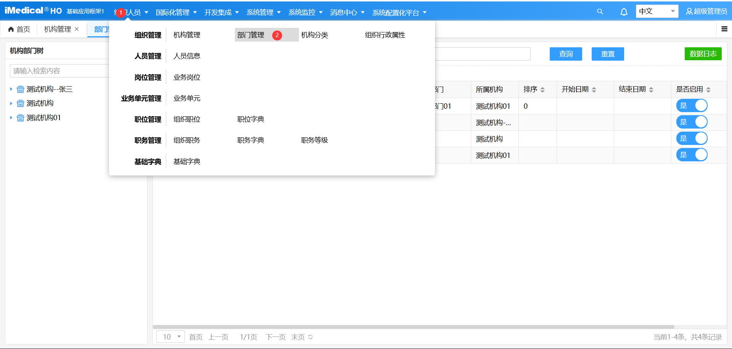
Task: Open the hamburger menu on the right
Action: (x=725, y=29)
